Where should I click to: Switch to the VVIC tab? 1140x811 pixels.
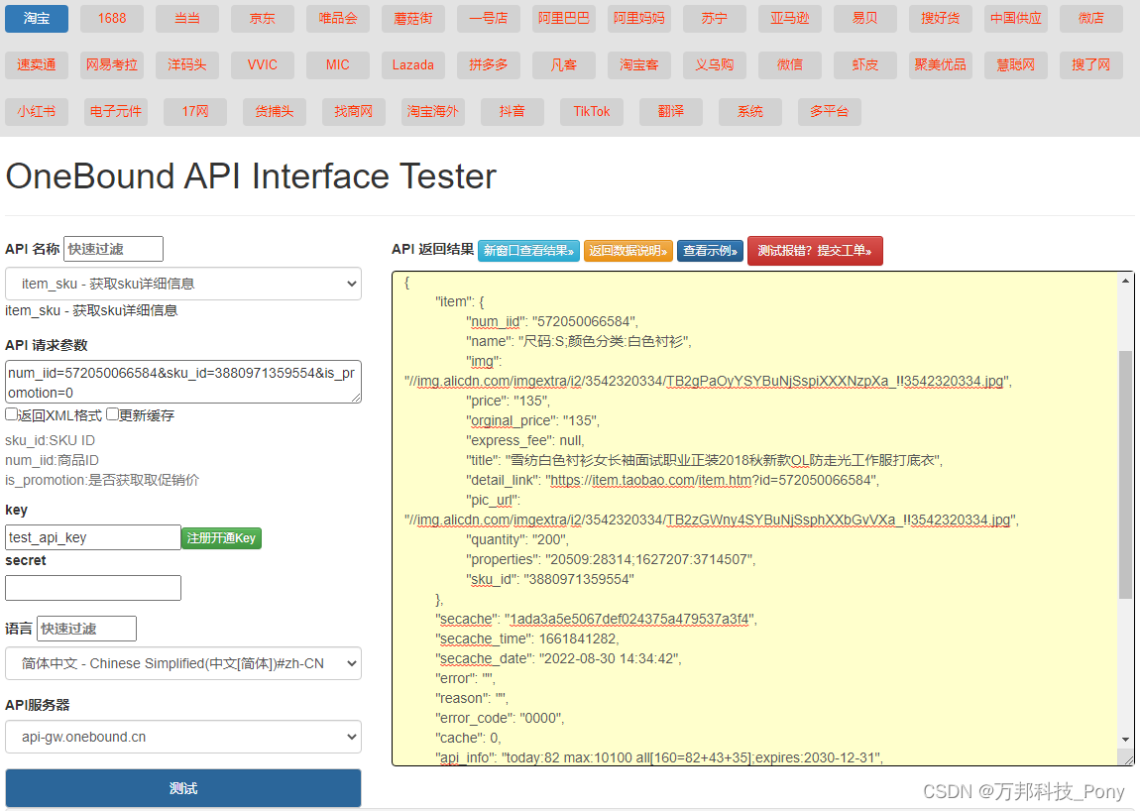coord(263,64)
